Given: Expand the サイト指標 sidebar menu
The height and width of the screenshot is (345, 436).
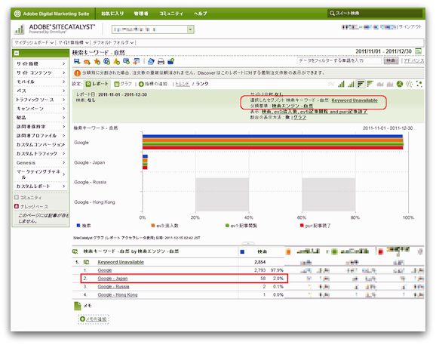Looking at the screenshot, I should click(41, 63).
